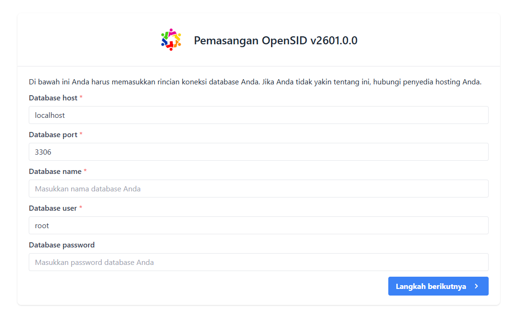Viewport: 524px width, 321px height.
Task: Click the Database password label text
Action: pos(62,245)
